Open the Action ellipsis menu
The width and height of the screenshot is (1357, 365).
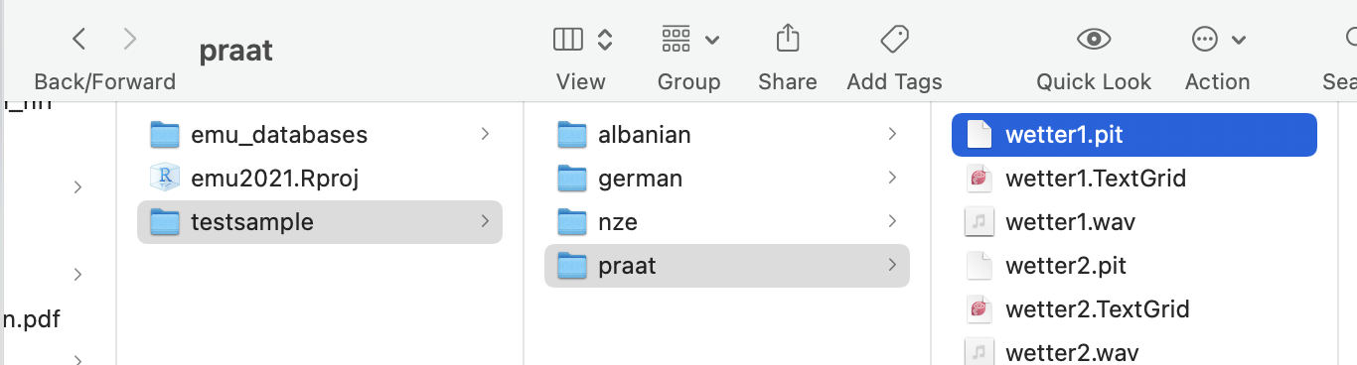point(1205,40)
